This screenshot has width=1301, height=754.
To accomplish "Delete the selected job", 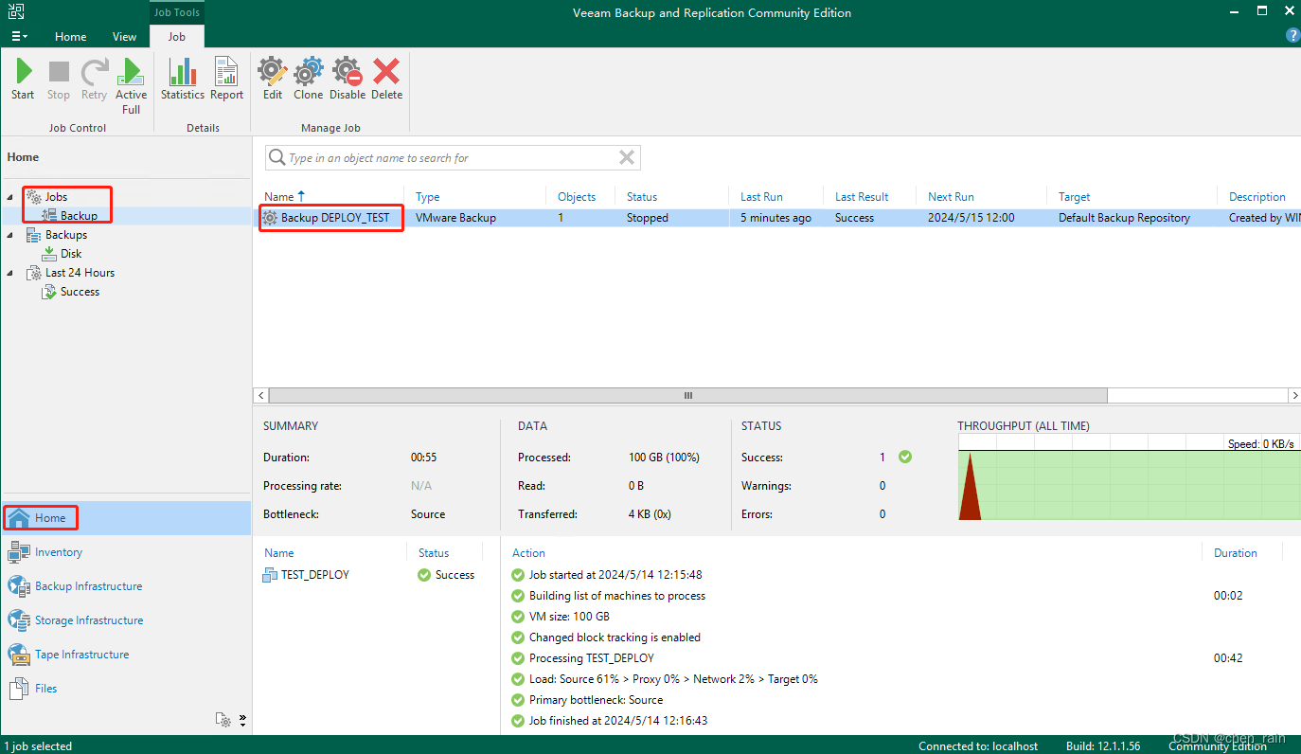I will coord(386,79).
